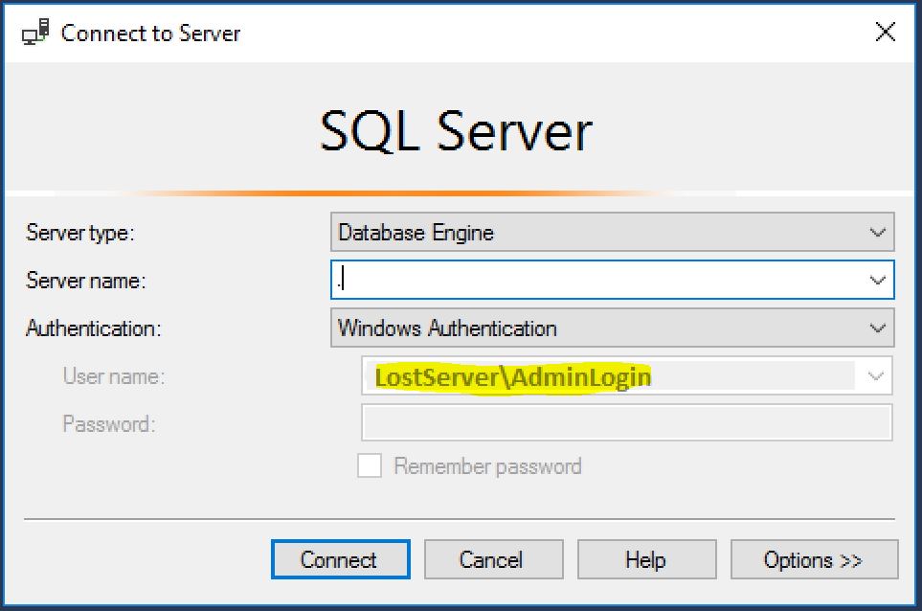Viewport: 922px width, 611px height.
Task: Click the highlighted LostServer\AdminLogin user name
Action: tap(513, 377)
